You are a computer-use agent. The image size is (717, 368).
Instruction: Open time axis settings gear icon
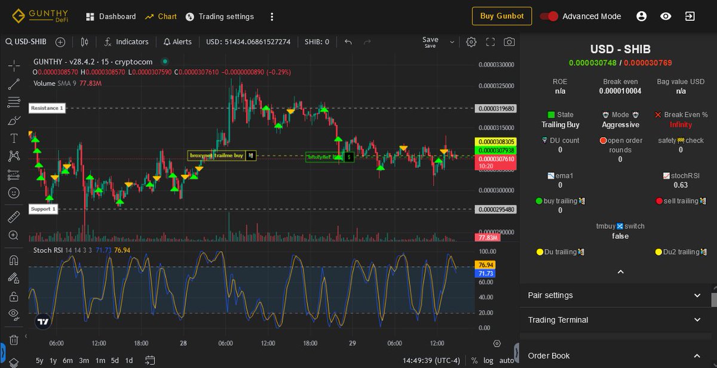pyautogui.click(x=497, y=344)
